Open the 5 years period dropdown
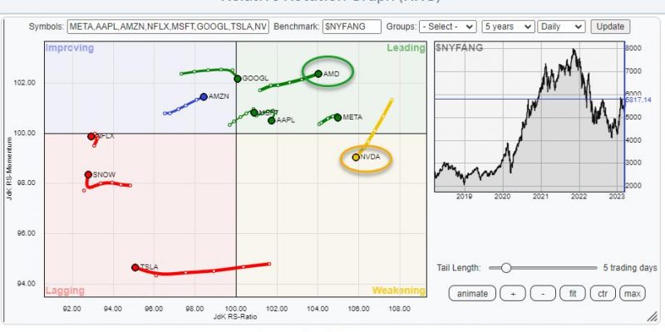 pyautogui.click(x=508, y=27)
